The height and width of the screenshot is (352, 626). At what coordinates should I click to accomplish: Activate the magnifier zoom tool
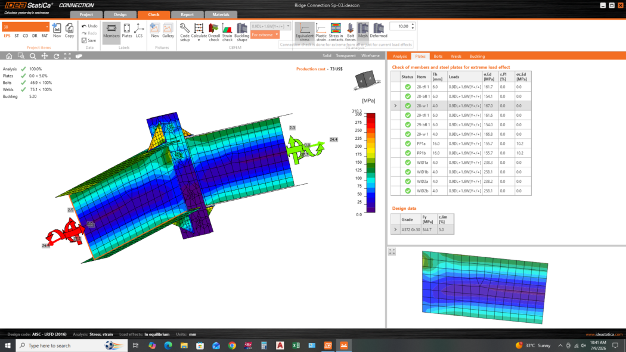pyautogui.click(x=33, y=56)
